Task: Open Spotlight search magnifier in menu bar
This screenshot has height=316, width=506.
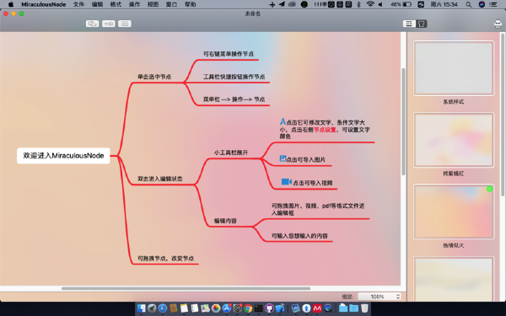Action: (x=469, y=4)
